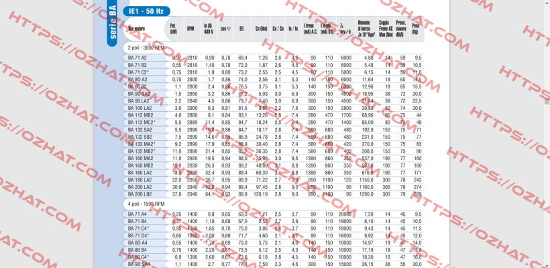Click the 'Coppia Freno AC' column header
The height and width of the screenshot is (268, 550).
point(386,29)
